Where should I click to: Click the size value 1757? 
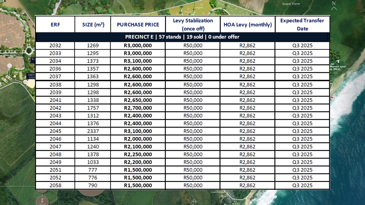coord(93,108)
